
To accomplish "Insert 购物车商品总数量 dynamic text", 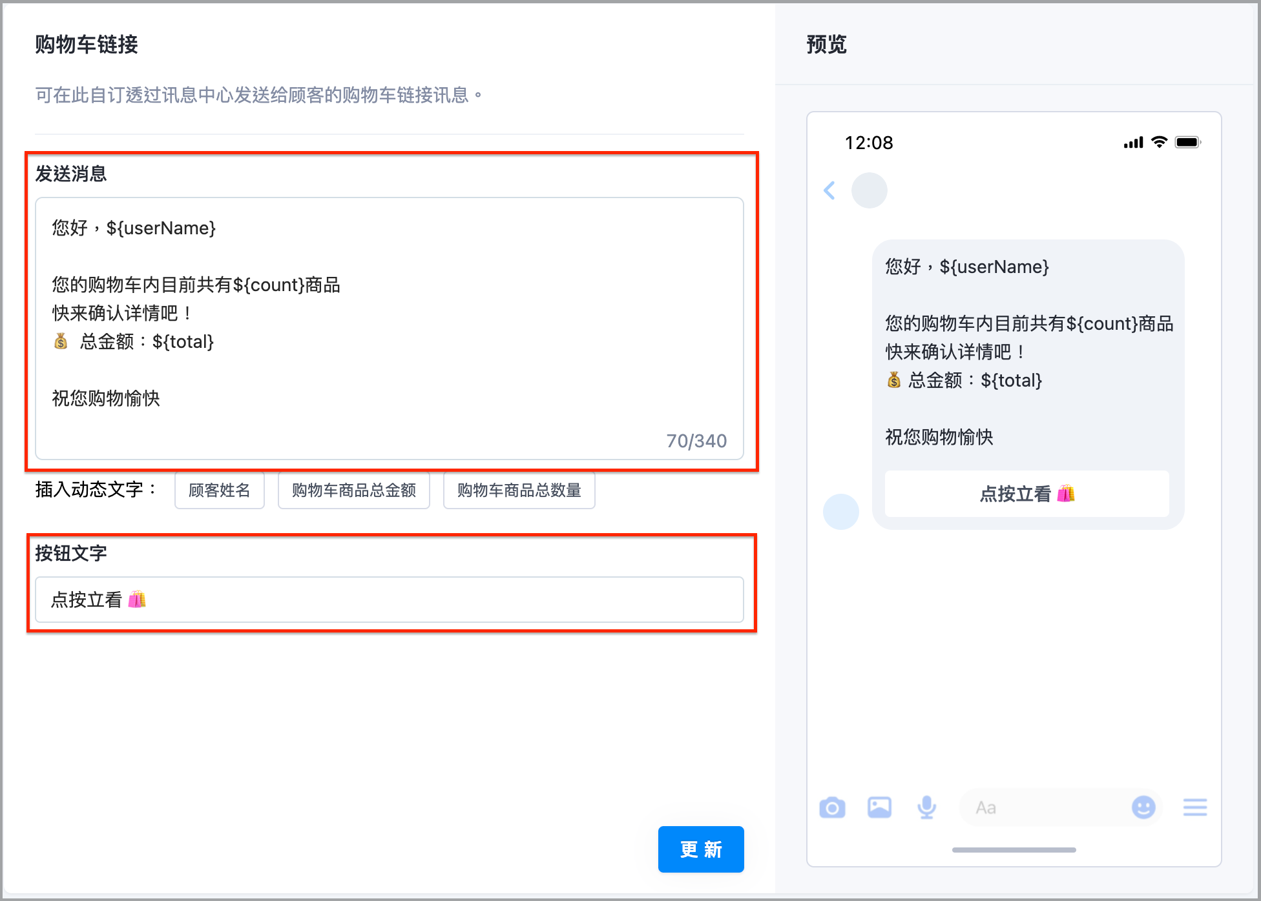I will (x=519, y=491).
